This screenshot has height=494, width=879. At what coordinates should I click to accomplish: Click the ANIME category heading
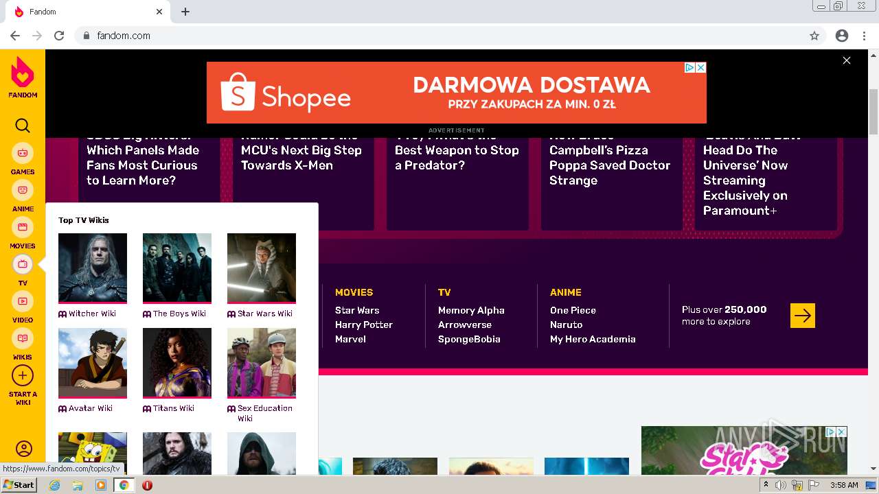pyautogui.click(x=566, y=292)
